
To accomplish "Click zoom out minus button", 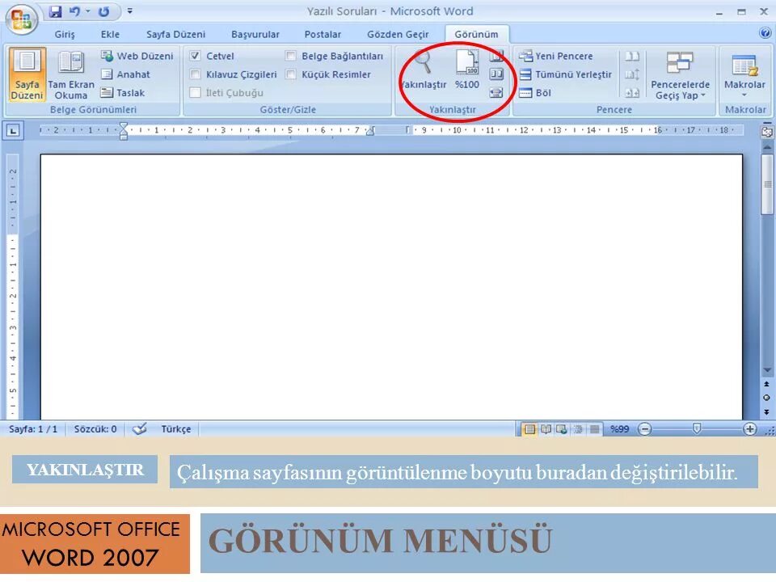I will [645, 429].
